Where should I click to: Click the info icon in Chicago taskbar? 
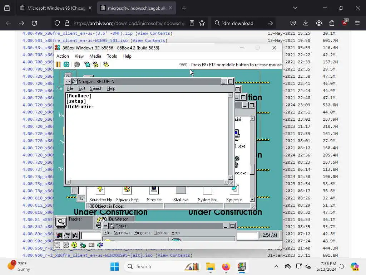click(x=75, y=235)
